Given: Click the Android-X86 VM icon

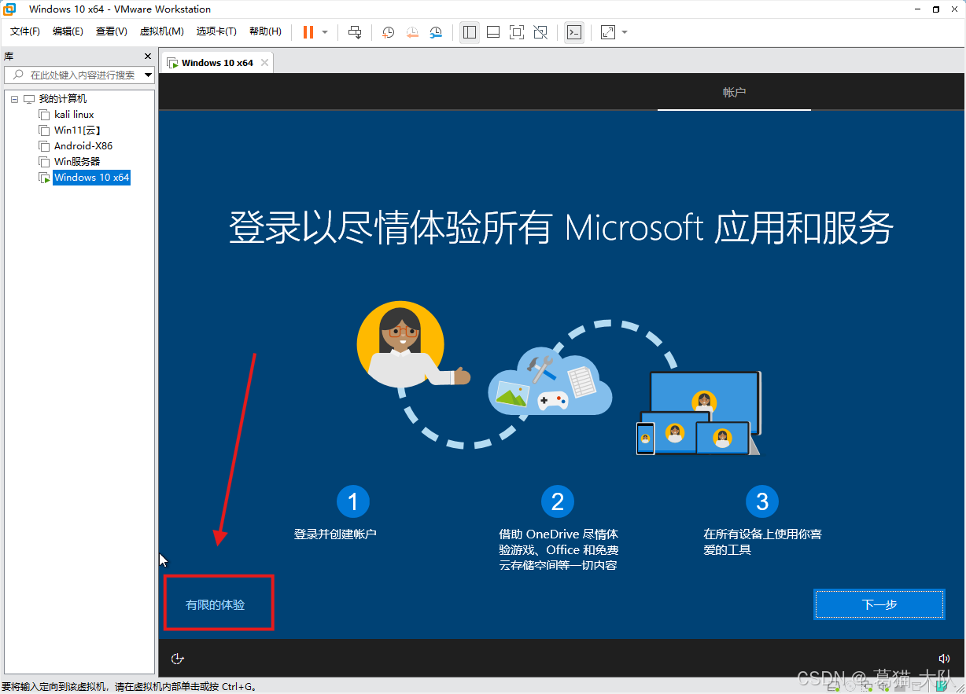Looking at the screenshot, I should 44,146.
